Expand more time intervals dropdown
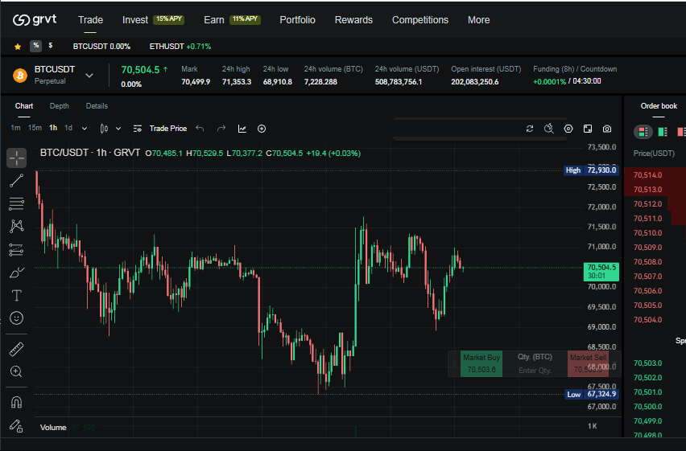686x451 pixels. [85, 129]
